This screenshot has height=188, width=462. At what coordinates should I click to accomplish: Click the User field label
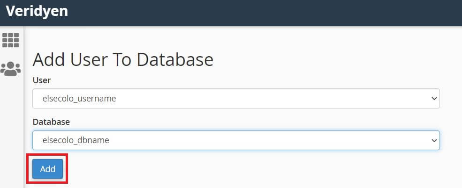click(x=42, y=80)
